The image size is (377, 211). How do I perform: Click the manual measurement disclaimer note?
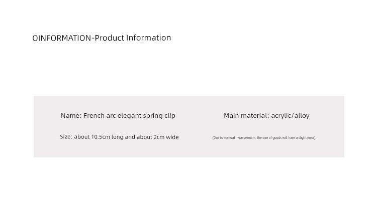pos(264,138)
